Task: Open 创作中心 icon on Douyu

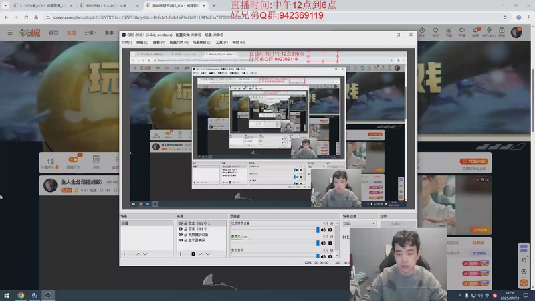Action: point(489,32)
